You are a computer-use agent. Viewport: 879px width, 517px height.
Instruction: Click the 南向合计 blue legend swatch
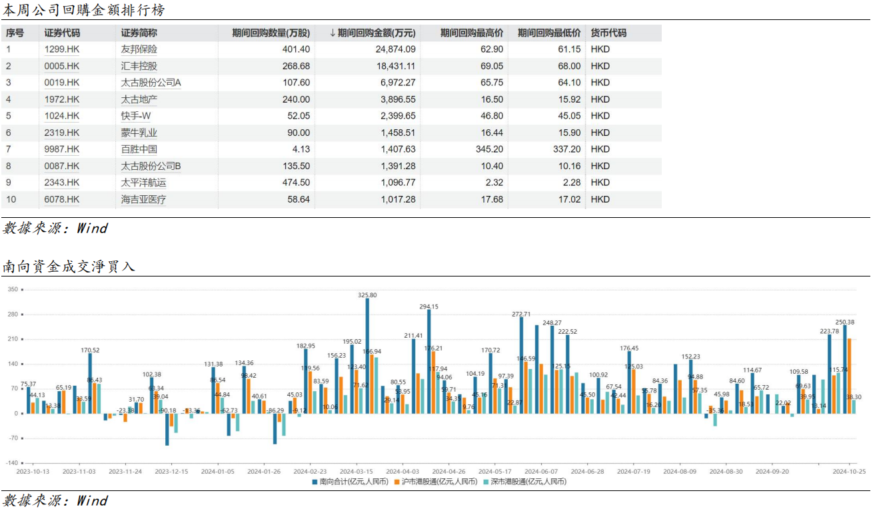[x=315, y=481]
